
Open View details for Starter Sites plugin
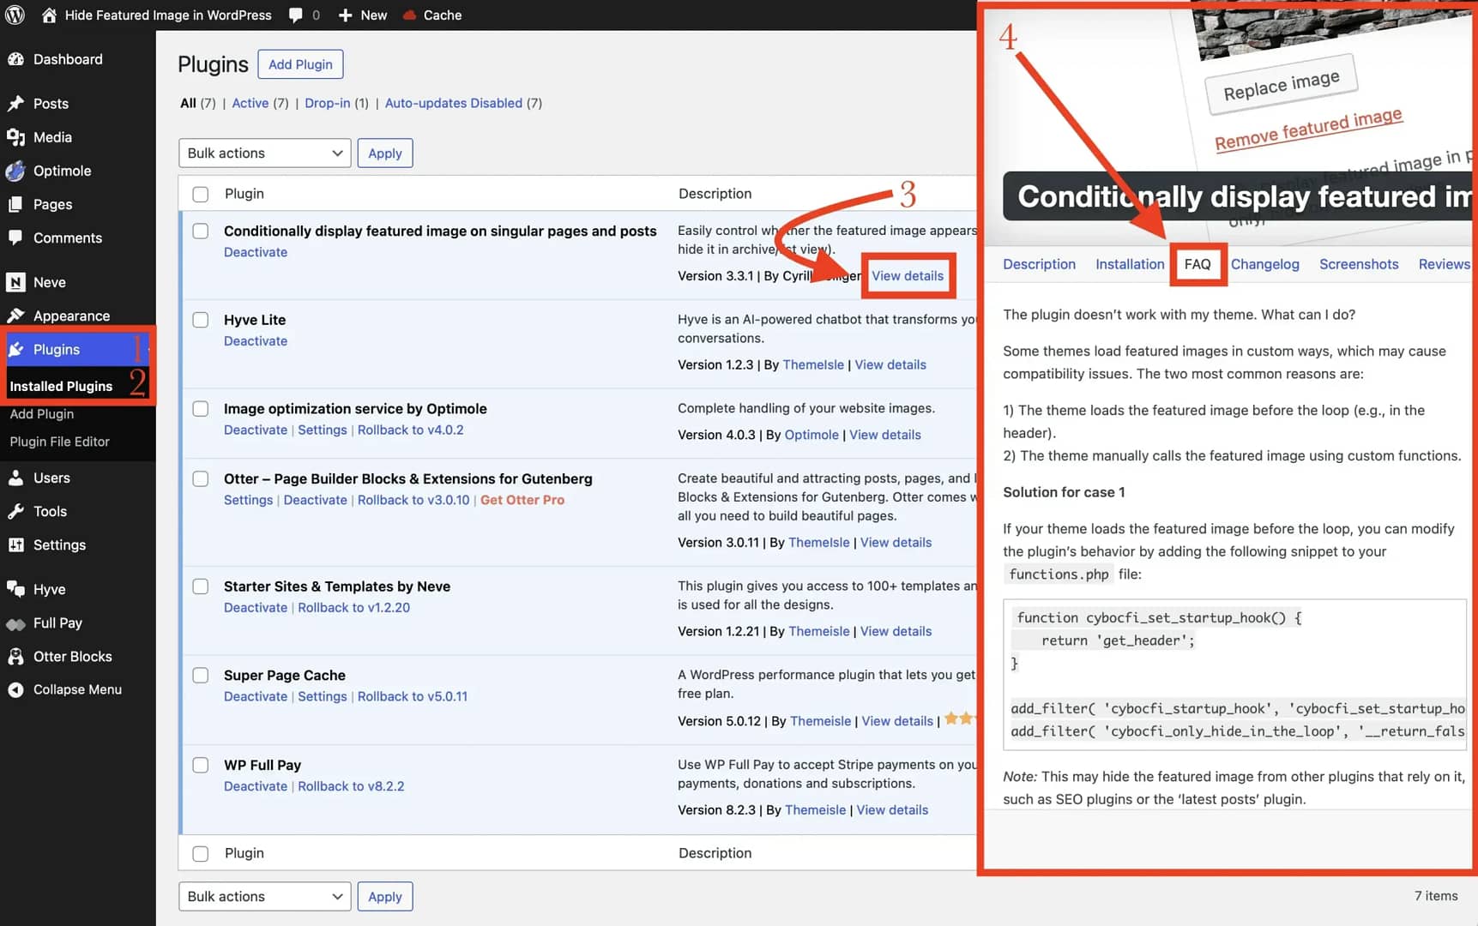tap(896, 631)
